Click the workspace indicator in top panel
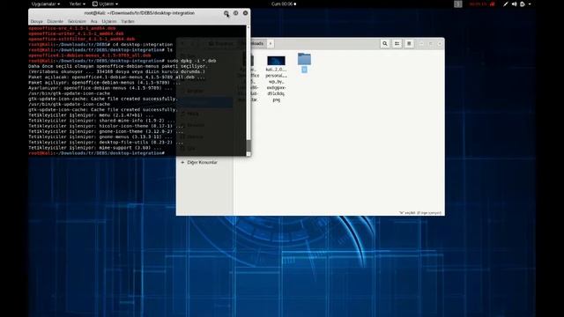 click(458, 4)
